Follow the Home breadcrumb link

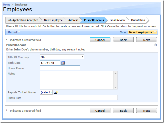(7, 5)
